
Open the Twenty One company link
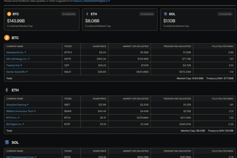point(14,65)
